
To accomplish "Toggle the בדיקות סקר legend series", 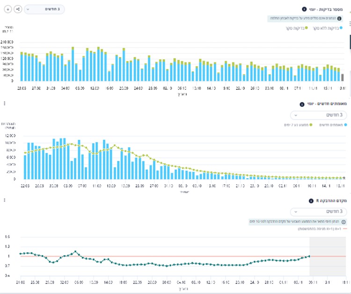I will [x=297, y=28].
